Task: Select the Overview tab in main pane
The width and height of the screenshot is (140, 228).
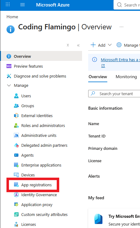Action: pos(98,77)
